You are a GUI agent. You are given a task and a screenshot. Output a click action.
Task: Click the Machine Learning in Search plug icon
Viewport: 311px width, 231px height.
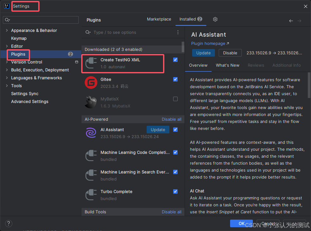point(91,175)
